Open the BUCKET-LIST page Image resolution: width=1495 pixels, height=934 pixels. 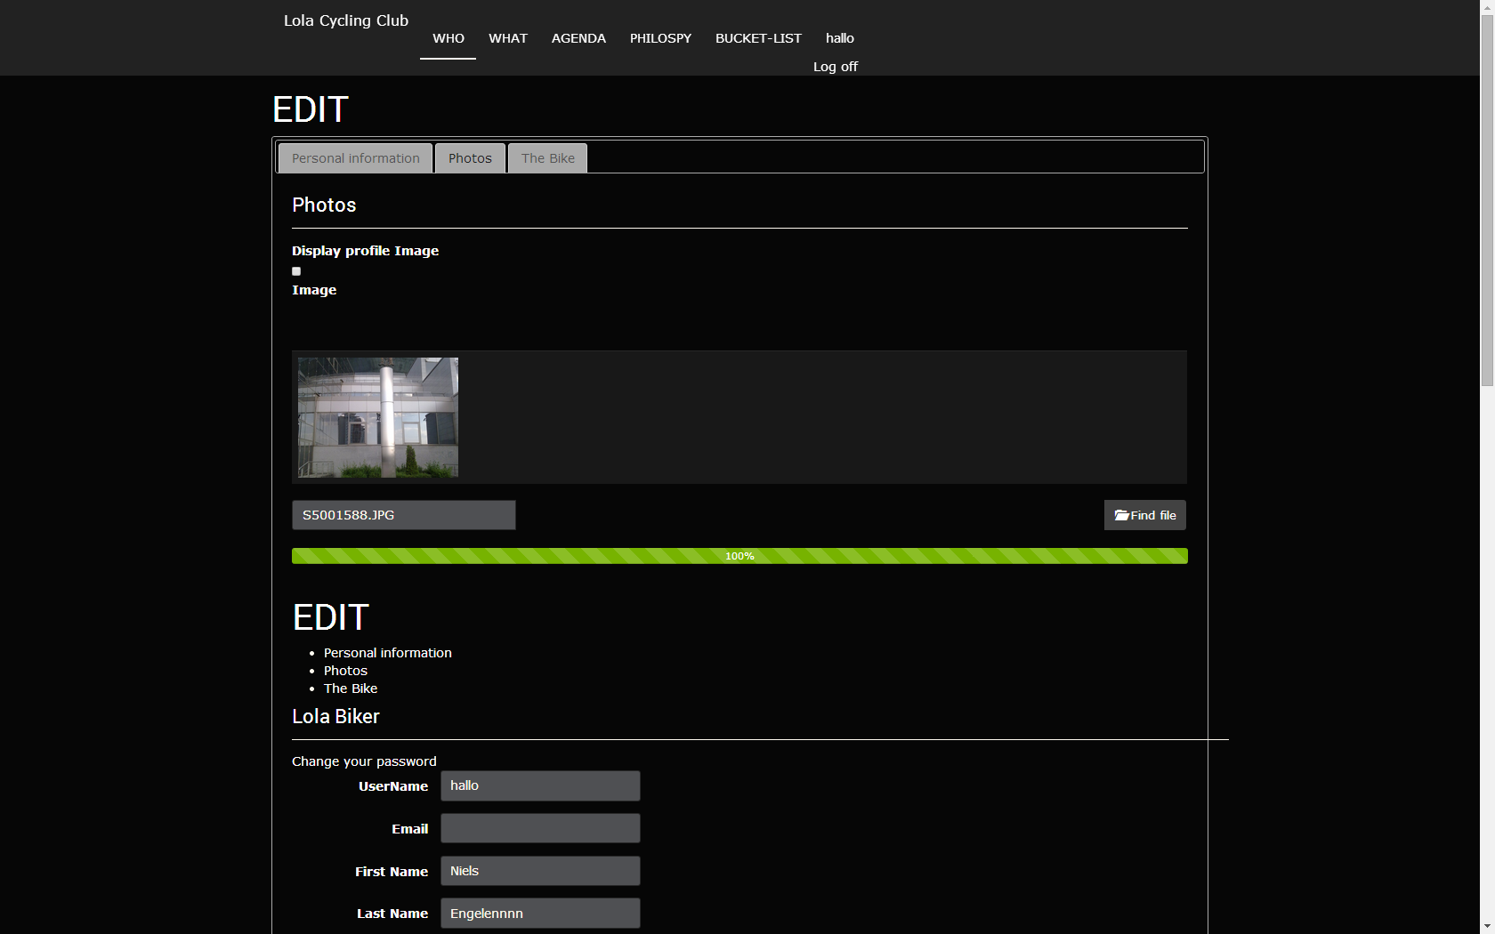pos(758,38)
